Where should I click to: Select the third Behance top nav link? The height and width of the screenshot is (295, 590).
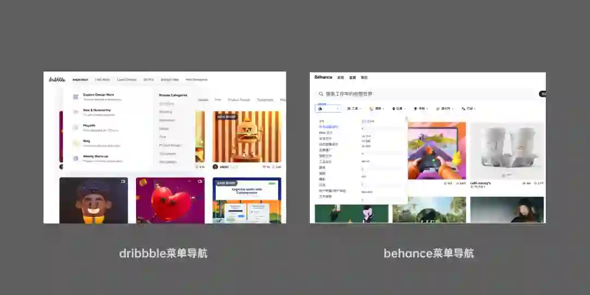pos(364,78)
